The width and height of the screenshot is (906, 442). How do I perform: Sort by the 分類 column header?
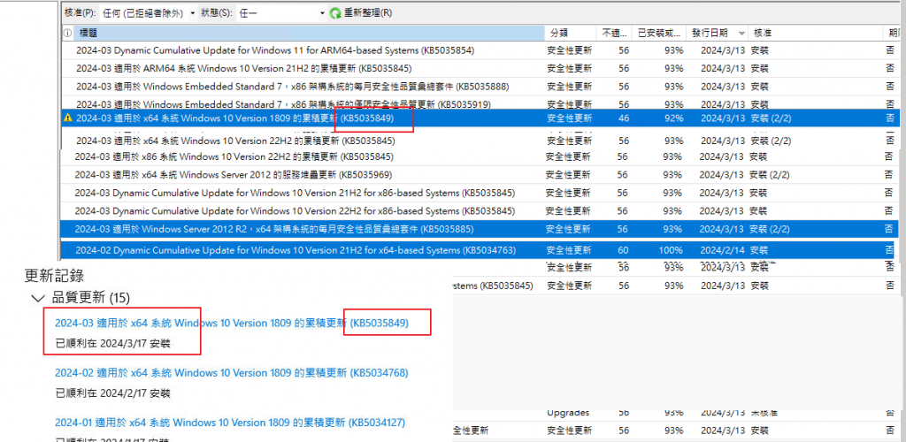click(x=571, y=34)
